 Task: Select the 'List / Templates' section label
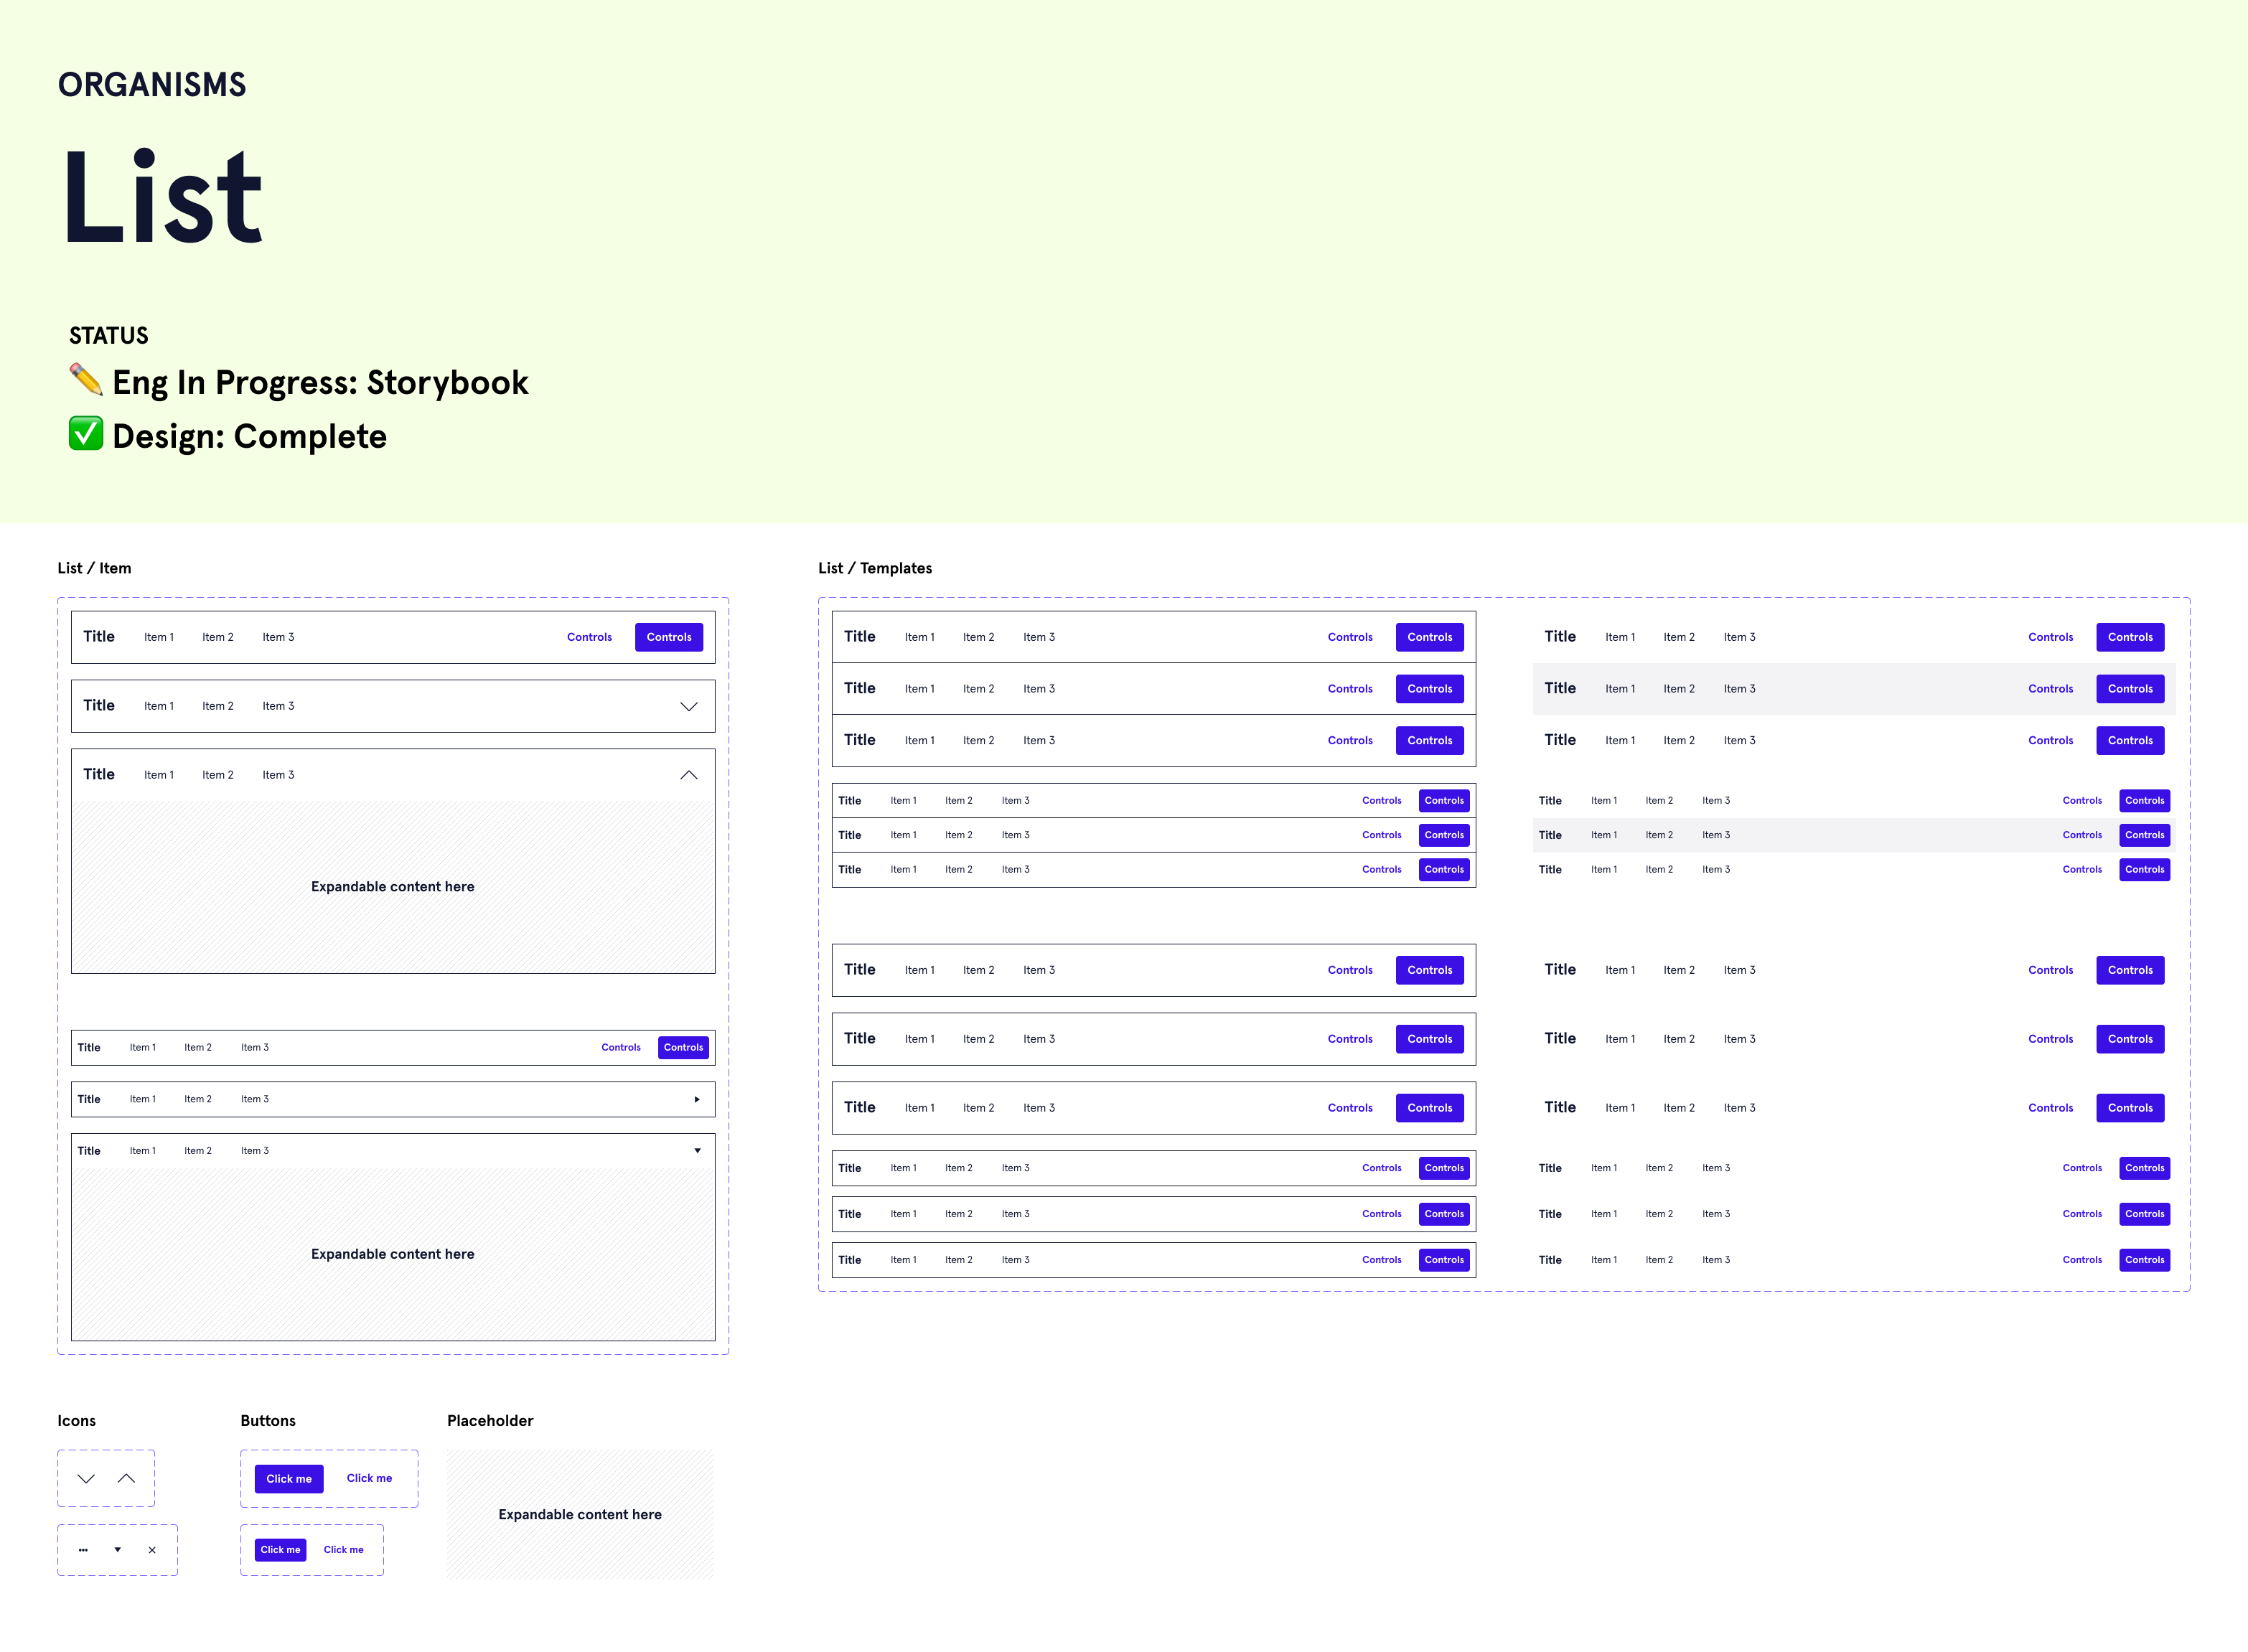click(x=875, y=568)
